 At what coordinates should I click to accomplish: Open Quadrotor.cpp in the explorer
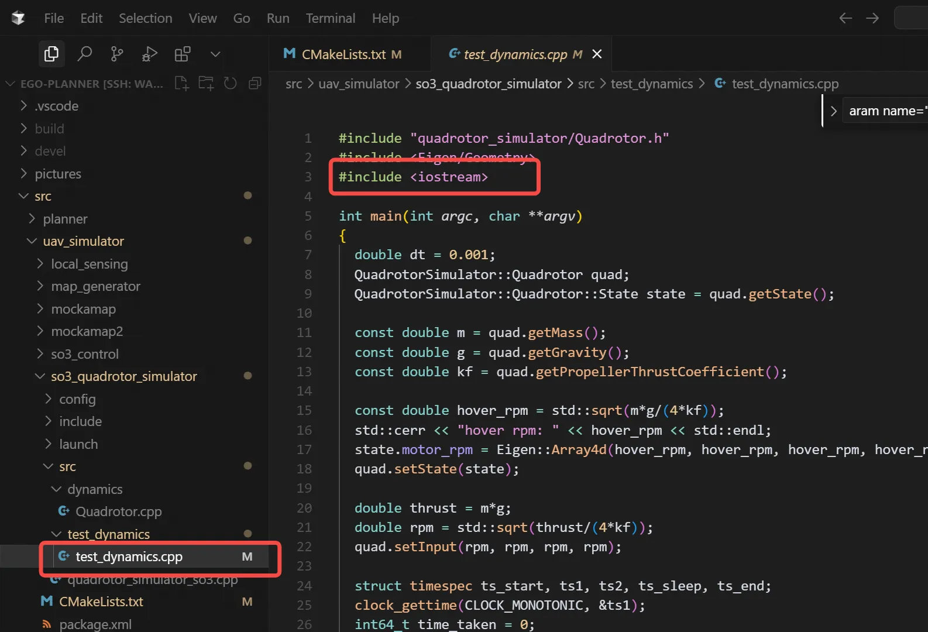click(118, 511)
